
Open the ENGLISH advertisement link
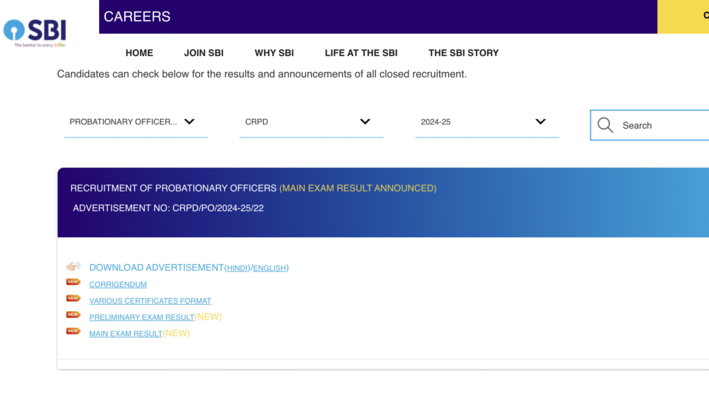click(269, 268)
